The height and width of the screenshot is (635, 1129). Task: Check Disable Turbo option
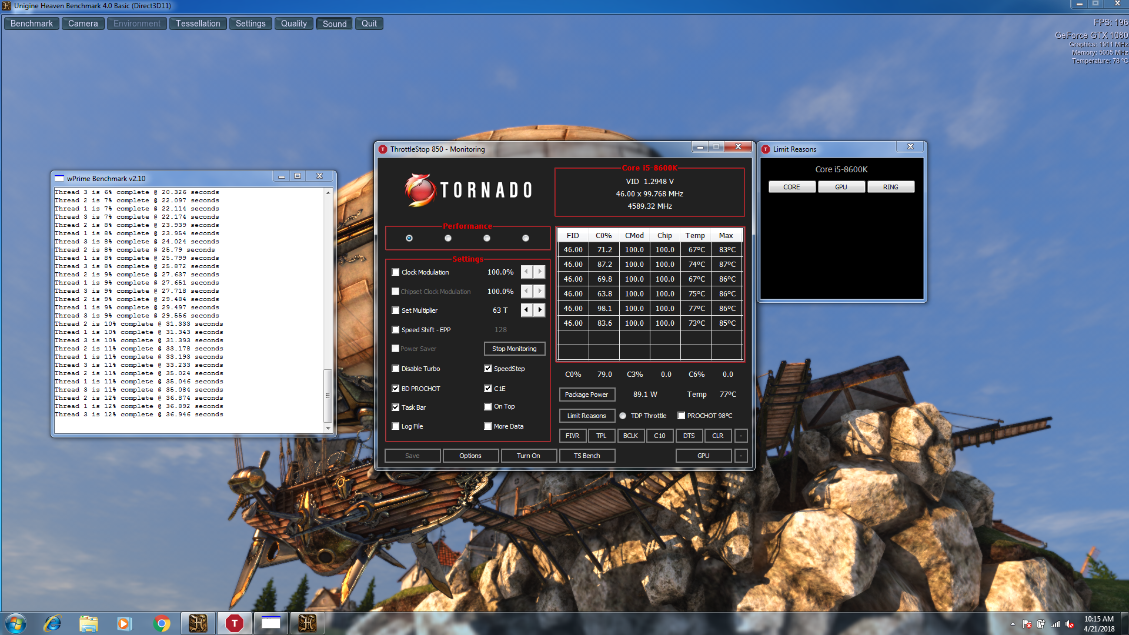point(396,369)
